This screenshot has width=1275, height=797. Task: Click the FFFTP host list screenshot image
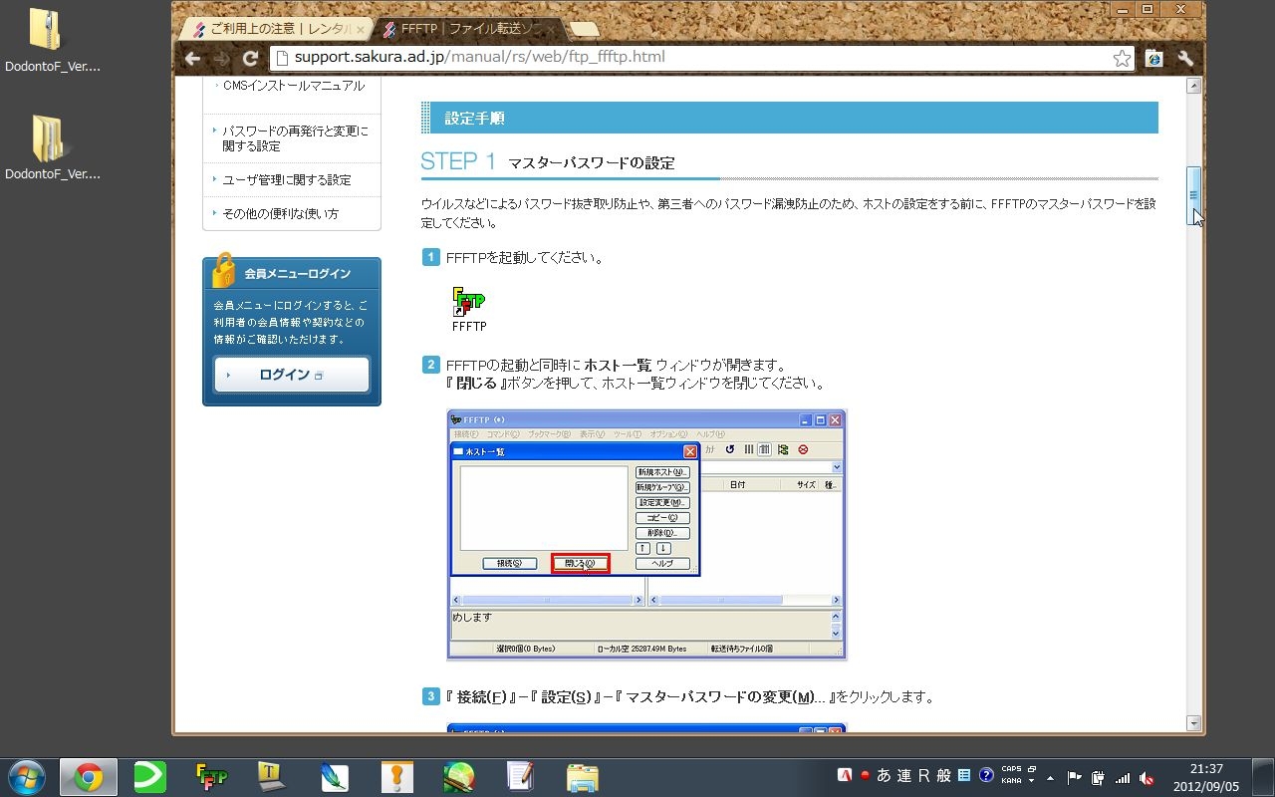(x=646, y=535)
